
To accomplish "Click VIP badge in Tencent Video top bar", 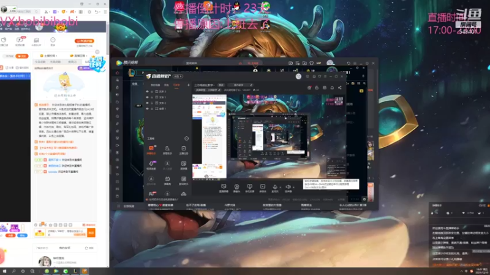I will 318,63.
